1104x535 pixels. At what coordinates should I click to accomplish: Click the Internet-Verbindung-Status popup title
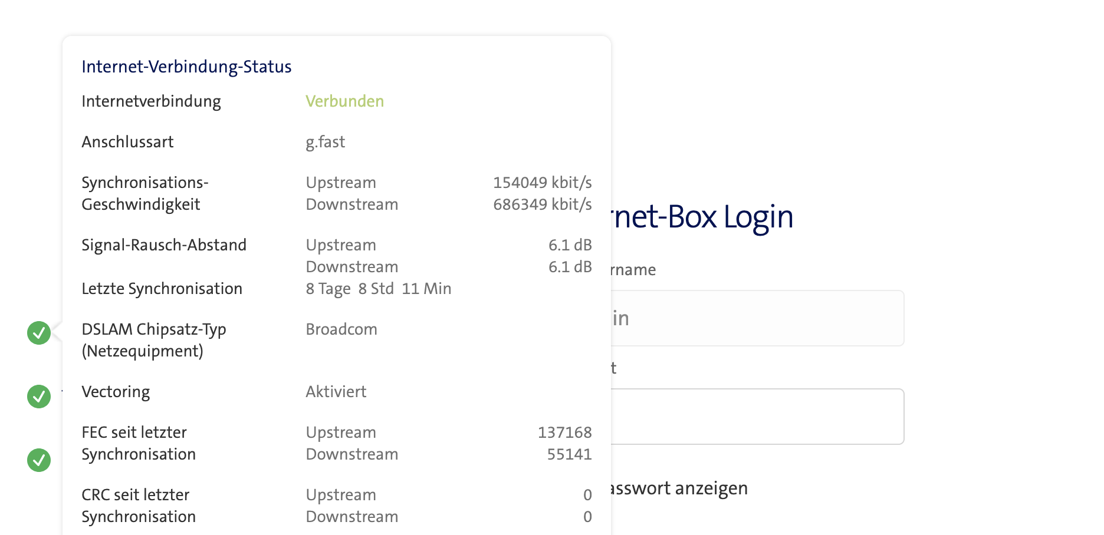[x=186, y=67]
